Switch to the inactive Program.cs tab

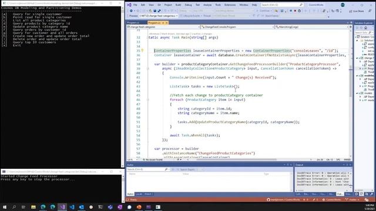(133, 23)
